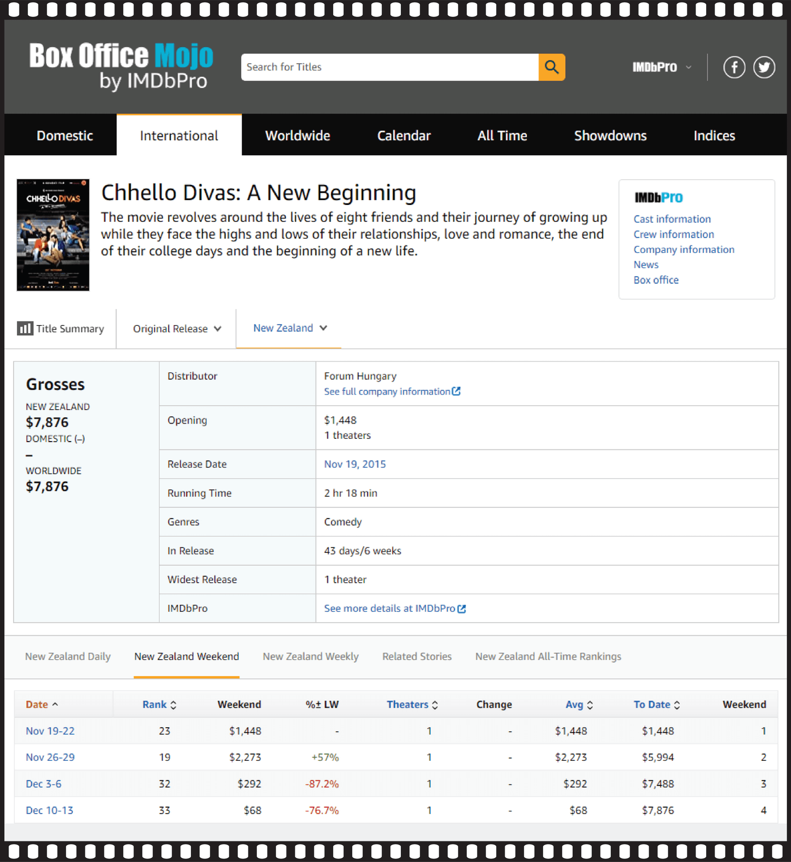Open the Box office link in IMDbPro box
Screen dimensions: 791x862
[x=656, y=280]
